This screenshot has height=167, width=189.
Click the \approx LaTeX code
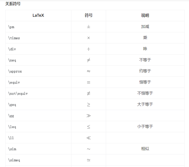tap(15, 71)
